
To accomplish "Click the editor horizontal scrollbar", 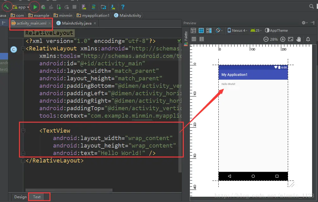I will tap(69, 190).
